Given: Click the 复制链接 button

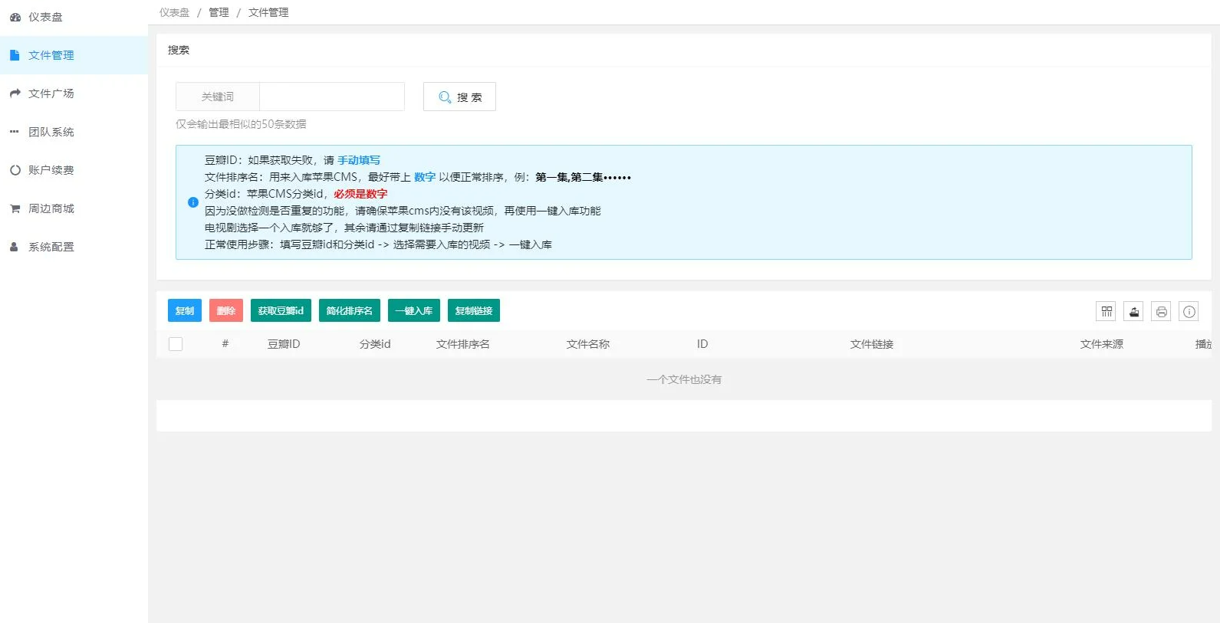Looking at the screenshot, I should 474,310.
